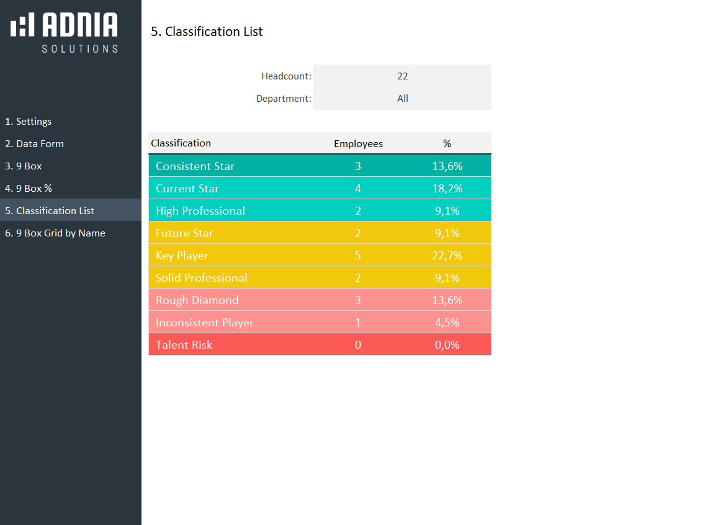Click the Headcount value cell
723x525 pixels.
(x=402, y=76)
